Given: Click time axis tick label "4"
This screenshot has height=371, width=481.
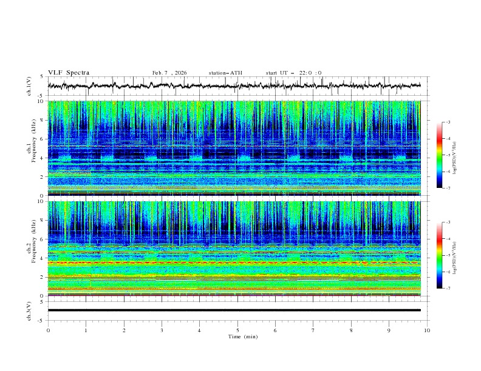Looking at the screenshot, I should (x=200, y=330).
